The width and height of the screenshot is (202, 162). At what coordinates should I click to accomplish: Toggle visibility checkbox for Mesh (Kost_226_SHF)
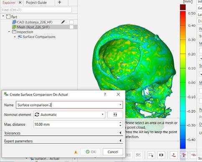click(x=72, y=27)
